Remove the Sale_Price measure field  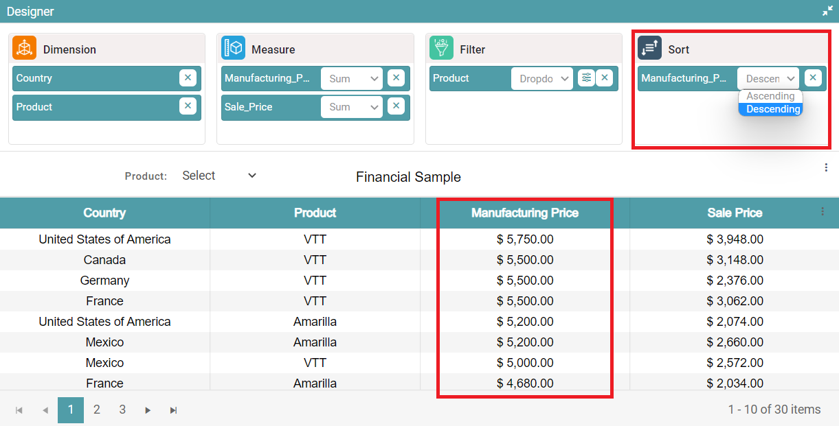396,106
